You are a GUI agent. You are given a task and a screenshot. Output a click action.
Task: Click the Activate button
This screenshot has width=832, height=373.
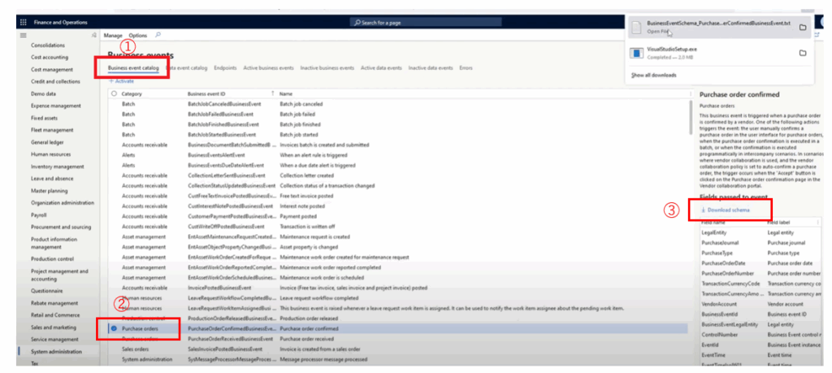[122, 81]
